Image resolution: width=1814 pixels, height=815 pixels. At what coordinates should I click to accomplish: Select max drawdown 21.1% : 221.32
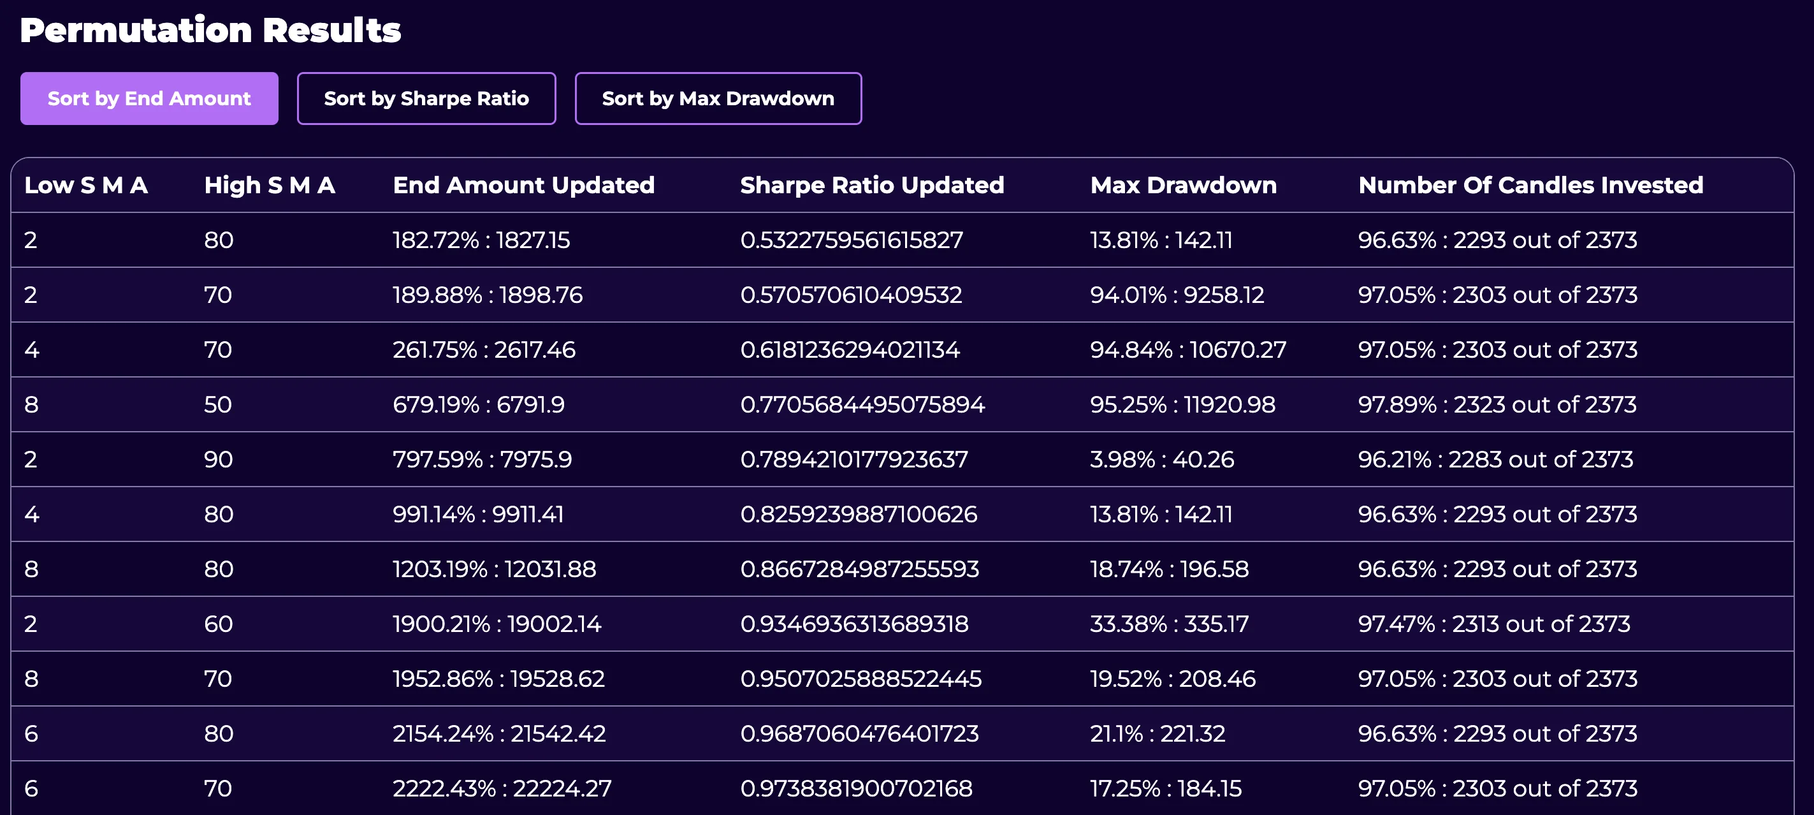(x=1157, y=735)
